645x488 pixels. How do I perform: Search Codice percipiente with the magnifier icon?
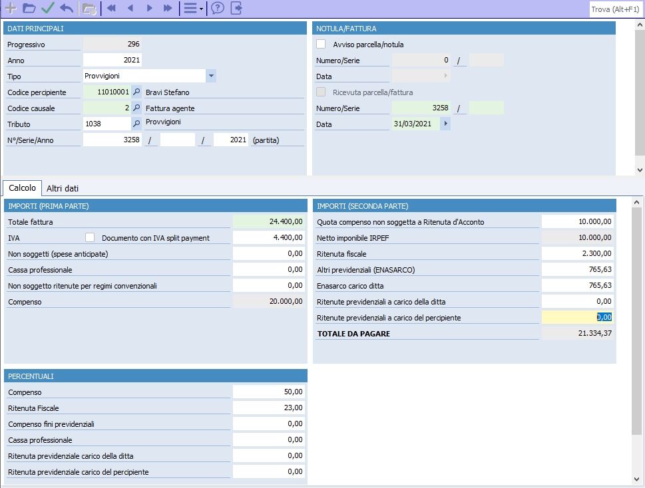point(136,92)
